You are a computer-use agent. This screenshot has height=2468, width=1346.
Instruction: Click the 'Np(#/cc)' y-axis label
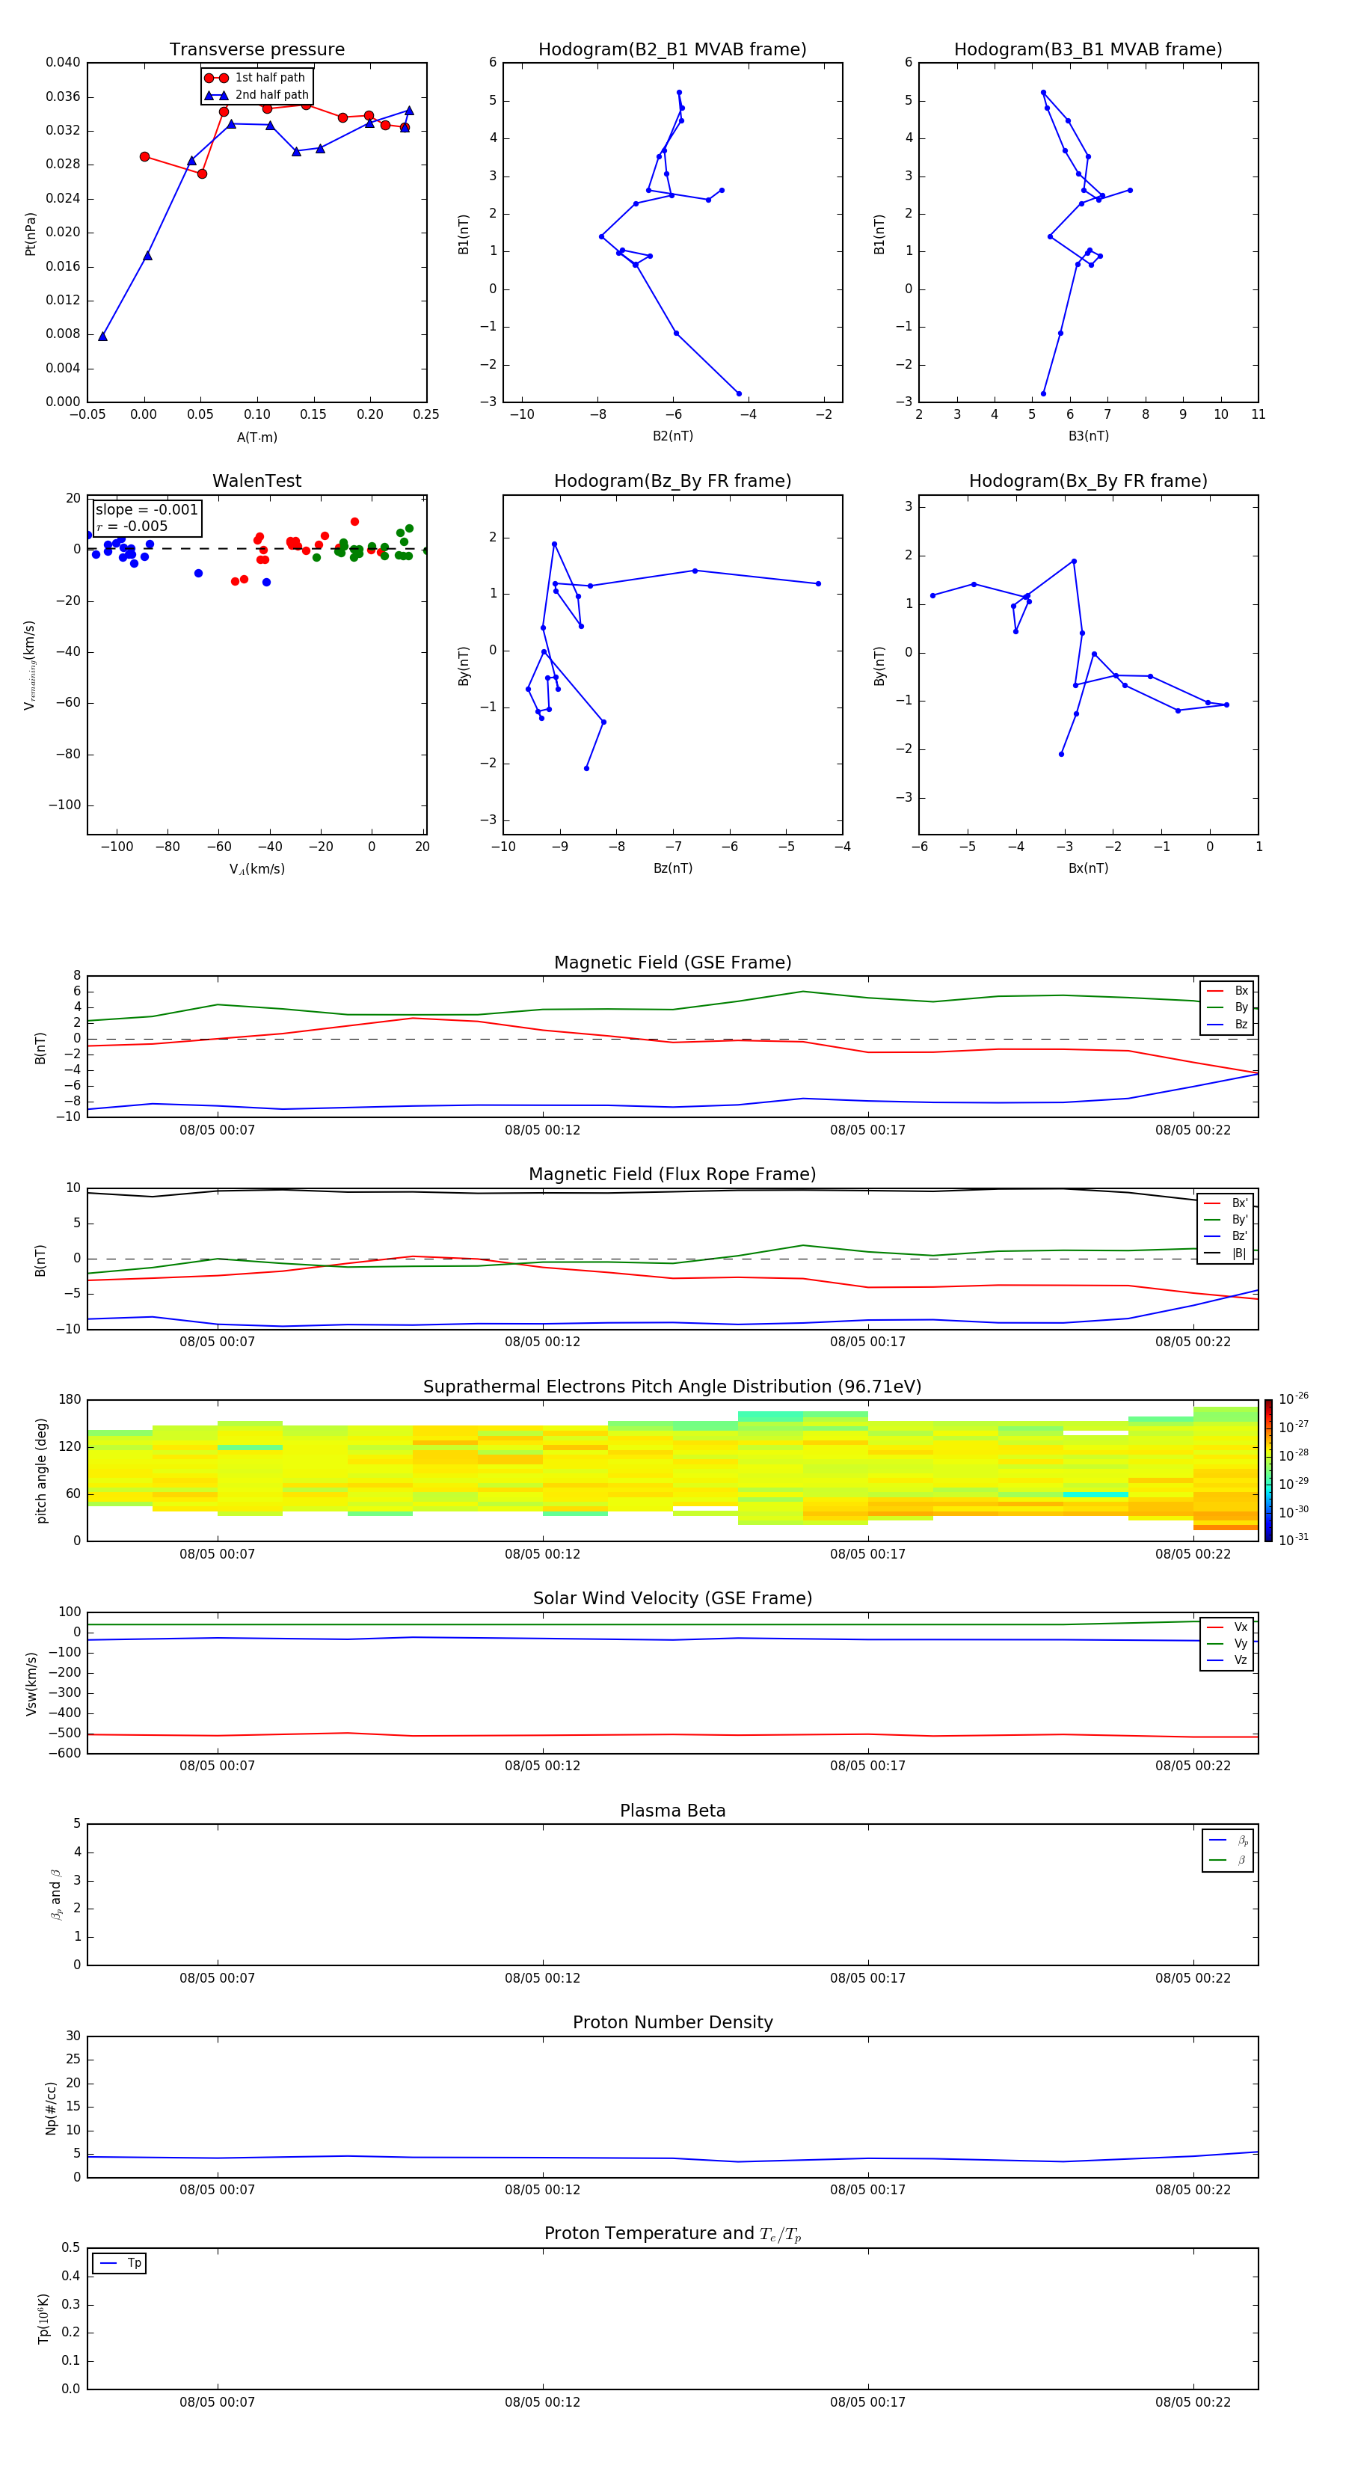click(x=52, y=2108)
